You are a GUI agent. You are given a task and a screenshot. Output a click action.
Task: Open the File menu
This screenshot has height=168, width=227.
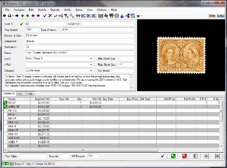(x=7, y=10)
